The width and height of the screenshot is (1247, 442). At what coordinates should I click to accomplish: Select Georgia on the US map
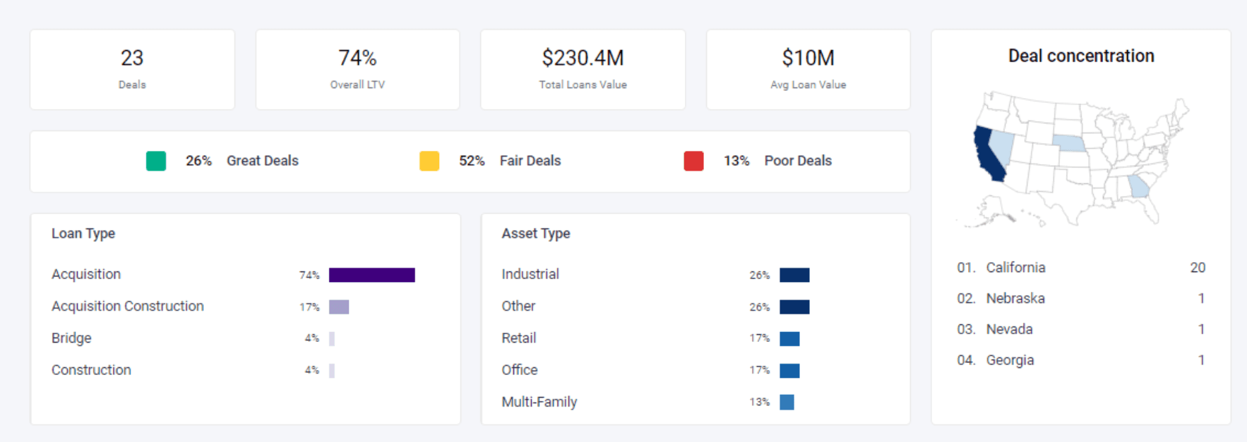pos(1138,187)
